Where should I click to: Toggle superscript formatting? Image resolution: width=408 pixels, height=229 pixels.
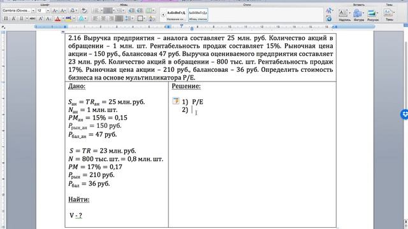(x=41, y=18)
